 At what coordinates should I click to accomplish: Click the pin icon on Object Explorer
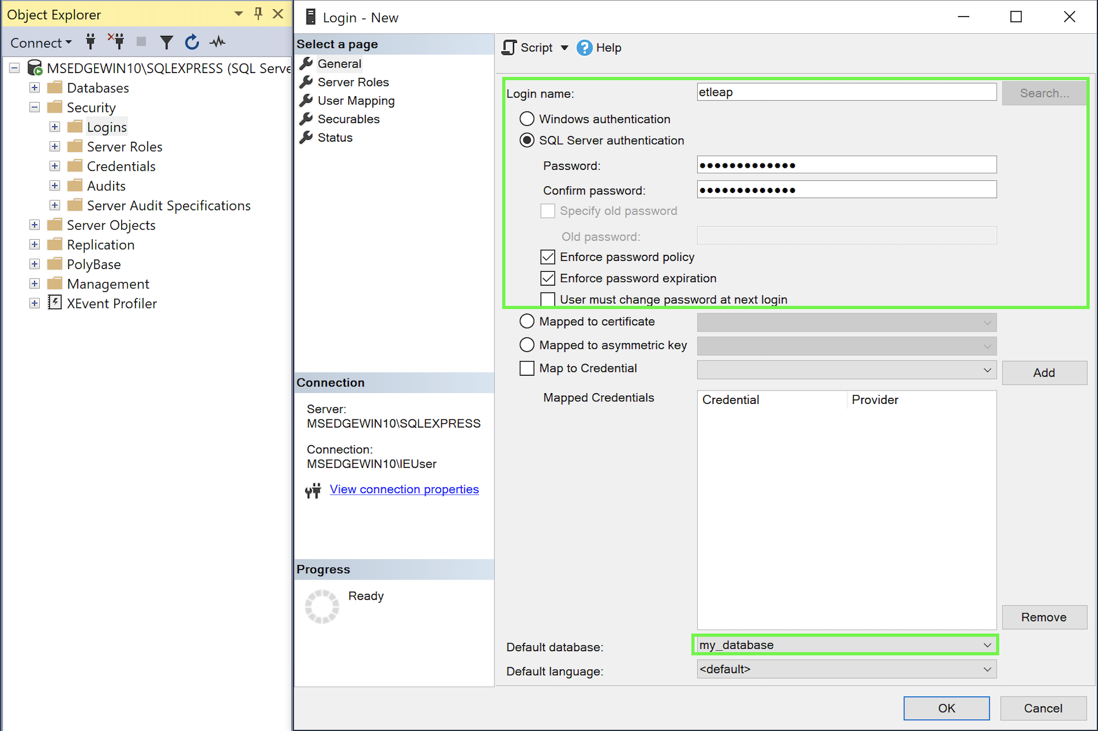[x=257, y=13]
